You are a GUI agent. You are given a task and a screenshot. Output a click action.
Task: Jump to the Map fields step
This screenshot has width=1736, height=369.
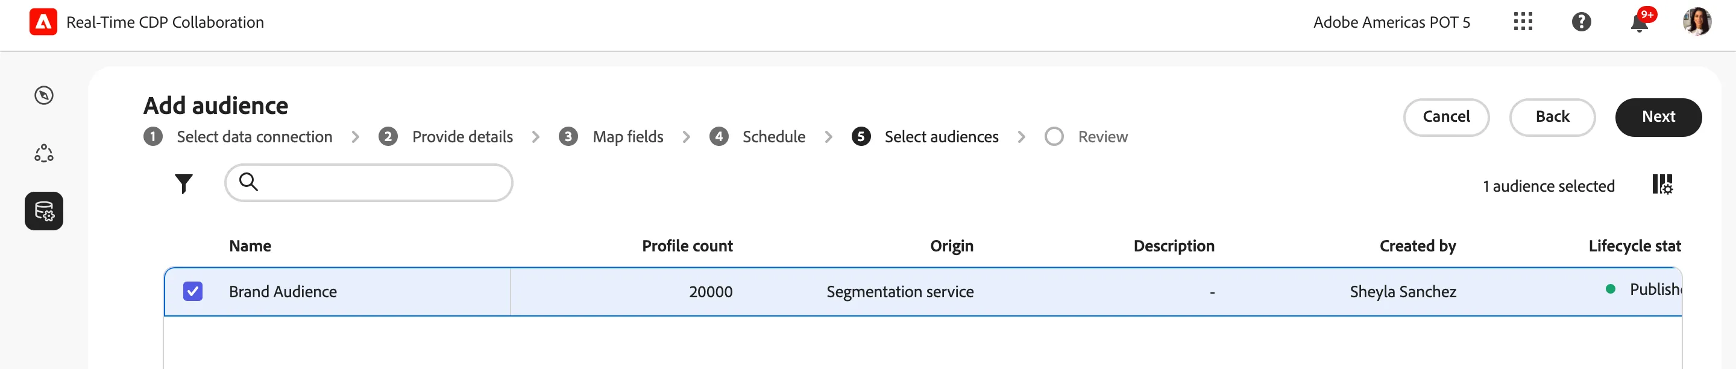pos(611,137)
